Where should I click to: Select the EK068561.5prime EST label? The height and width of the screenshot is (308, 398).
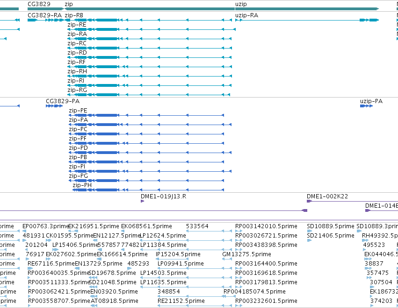(x=146, y=226)
